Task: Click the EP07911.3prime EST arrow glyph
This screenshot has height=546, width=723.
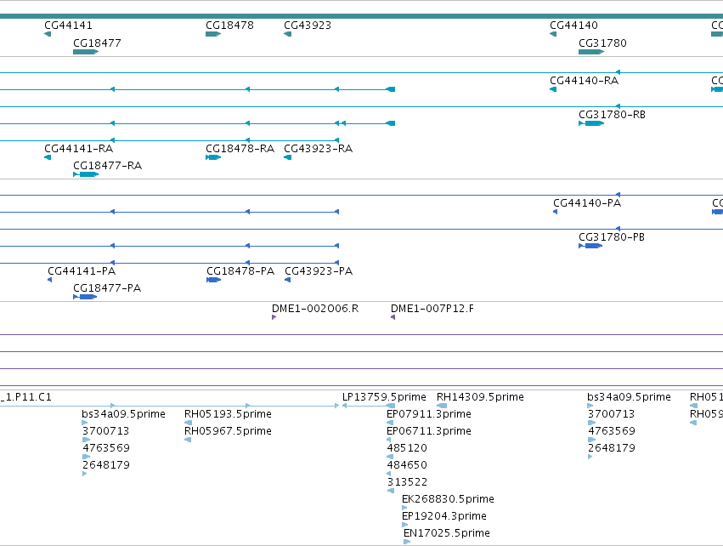Action: 390,423
